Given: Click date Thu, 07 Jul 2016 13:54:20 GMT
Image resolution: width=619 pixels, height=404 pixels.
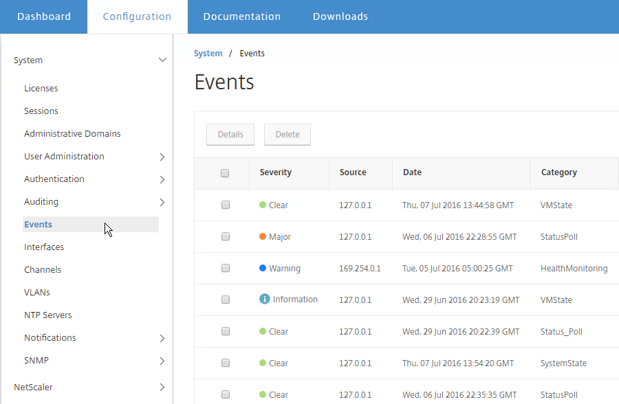Looking at the screenshot, I should (458, 363).
